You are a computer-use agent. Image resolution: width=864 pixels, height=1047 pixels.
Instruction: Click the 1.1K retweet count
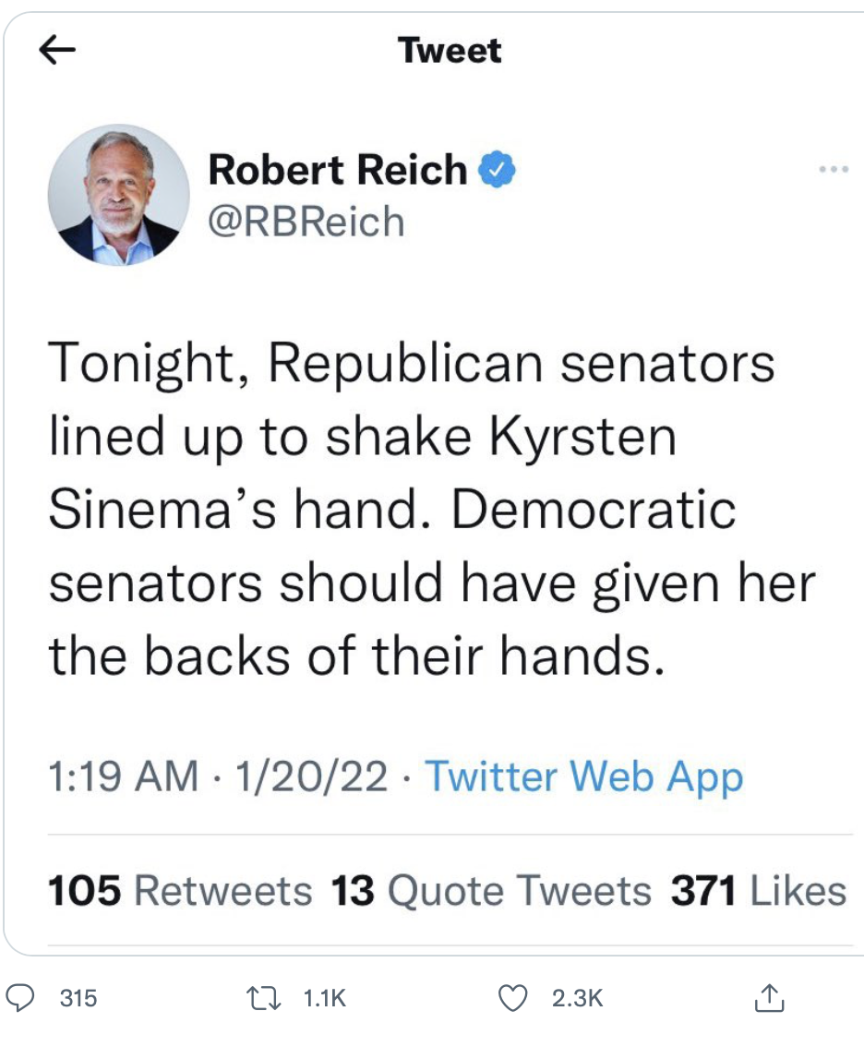pos(323,998)
